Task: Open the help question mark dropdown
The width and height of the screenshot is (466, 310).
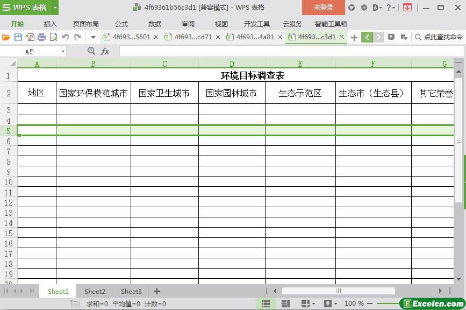Action: click(391, 8)
